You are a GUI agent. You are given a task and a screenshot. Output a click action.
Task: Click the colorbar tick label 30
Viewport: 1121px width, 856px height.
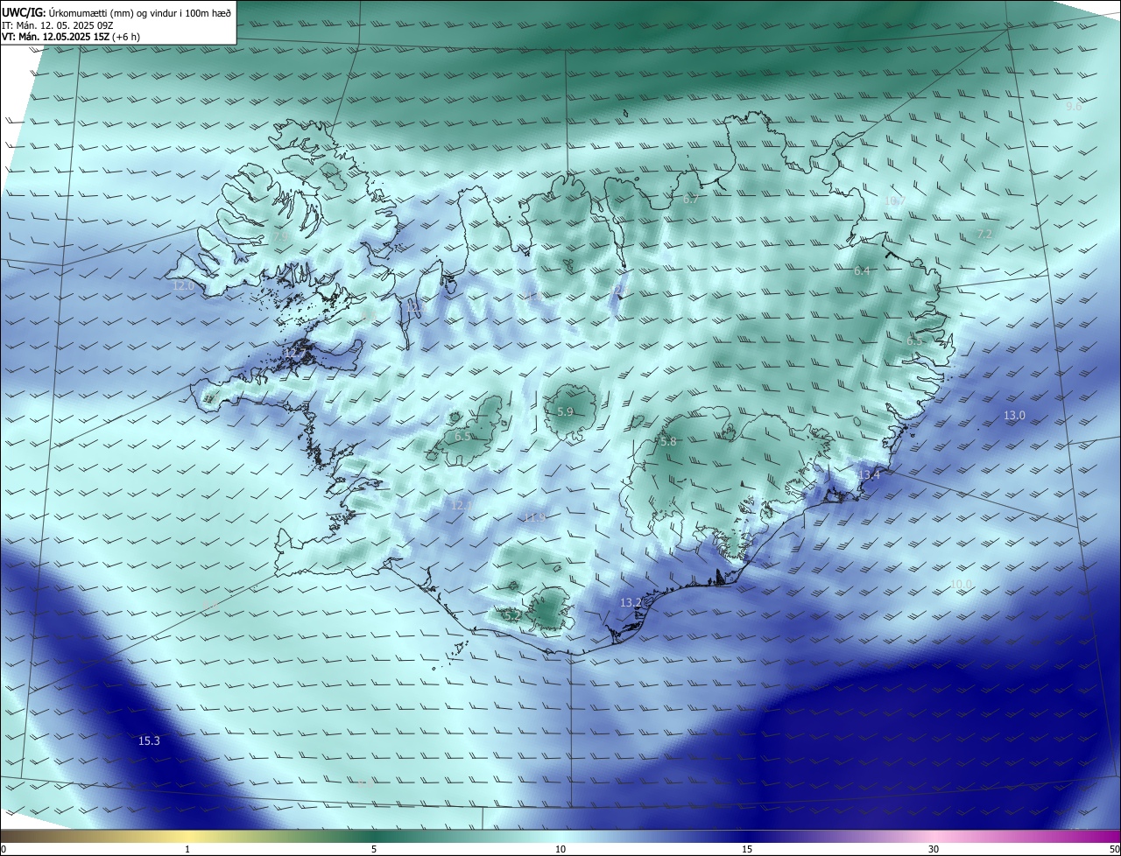click(x=934, y=849)
